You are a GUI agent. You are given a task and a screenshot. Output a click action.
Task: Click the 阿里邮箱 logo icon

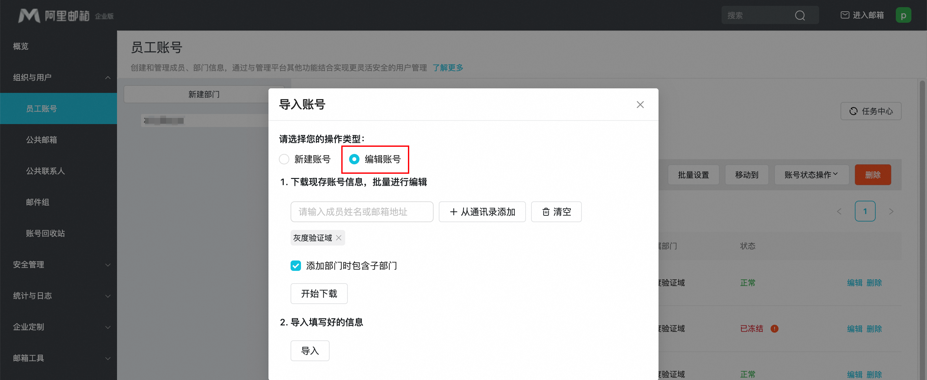29,16
